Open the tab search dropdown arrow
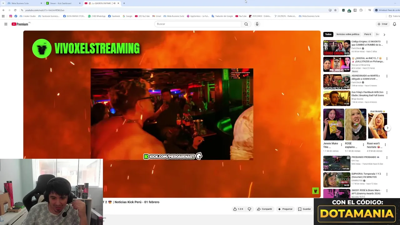 [x=3, y=3]
